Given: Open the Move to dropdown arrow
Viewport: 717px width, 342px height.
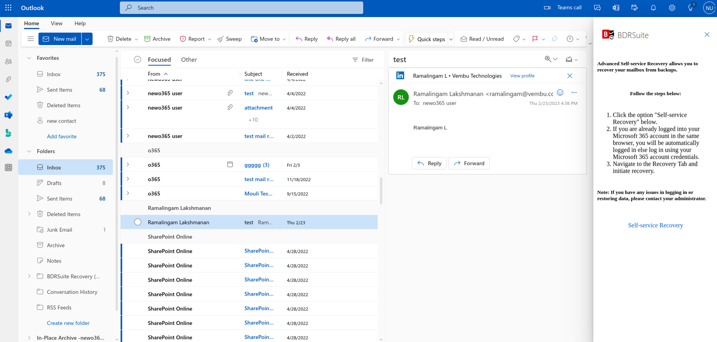Looking at the screenshot, I should click(284, 39).
